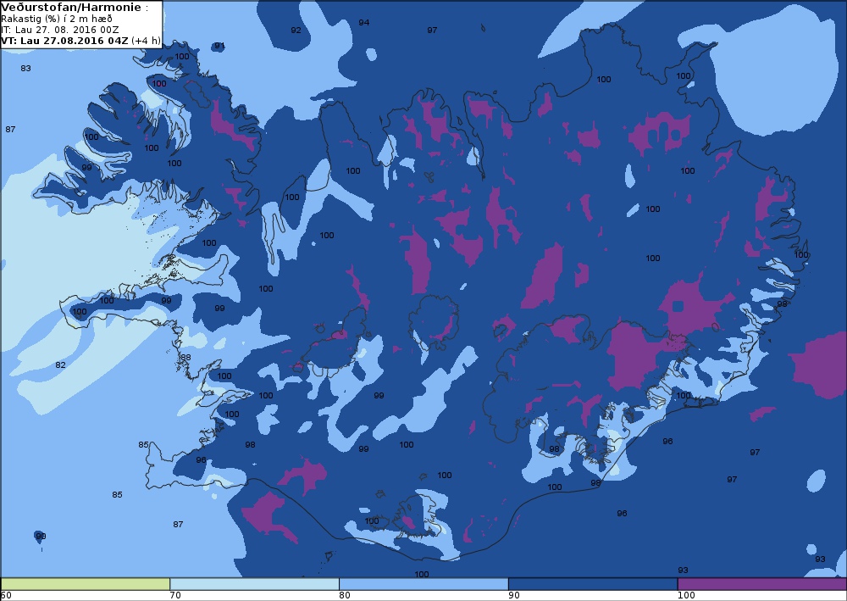Click the humidity value "91" on the map
This screenshot has width=847, height=601.
(x=219, y=46)
